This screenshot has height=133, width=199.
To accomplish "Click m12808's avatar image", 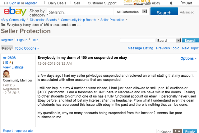I will pyautogui.click(x=6, y=74).
